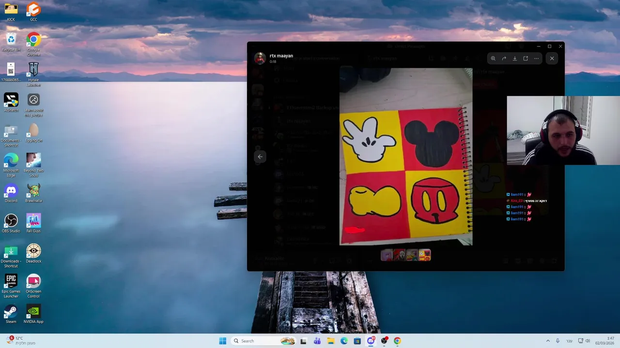Viewport: 620px width, 348px height.
Task: Launch Egging On from the desktop
Action: tap(33, 132)
